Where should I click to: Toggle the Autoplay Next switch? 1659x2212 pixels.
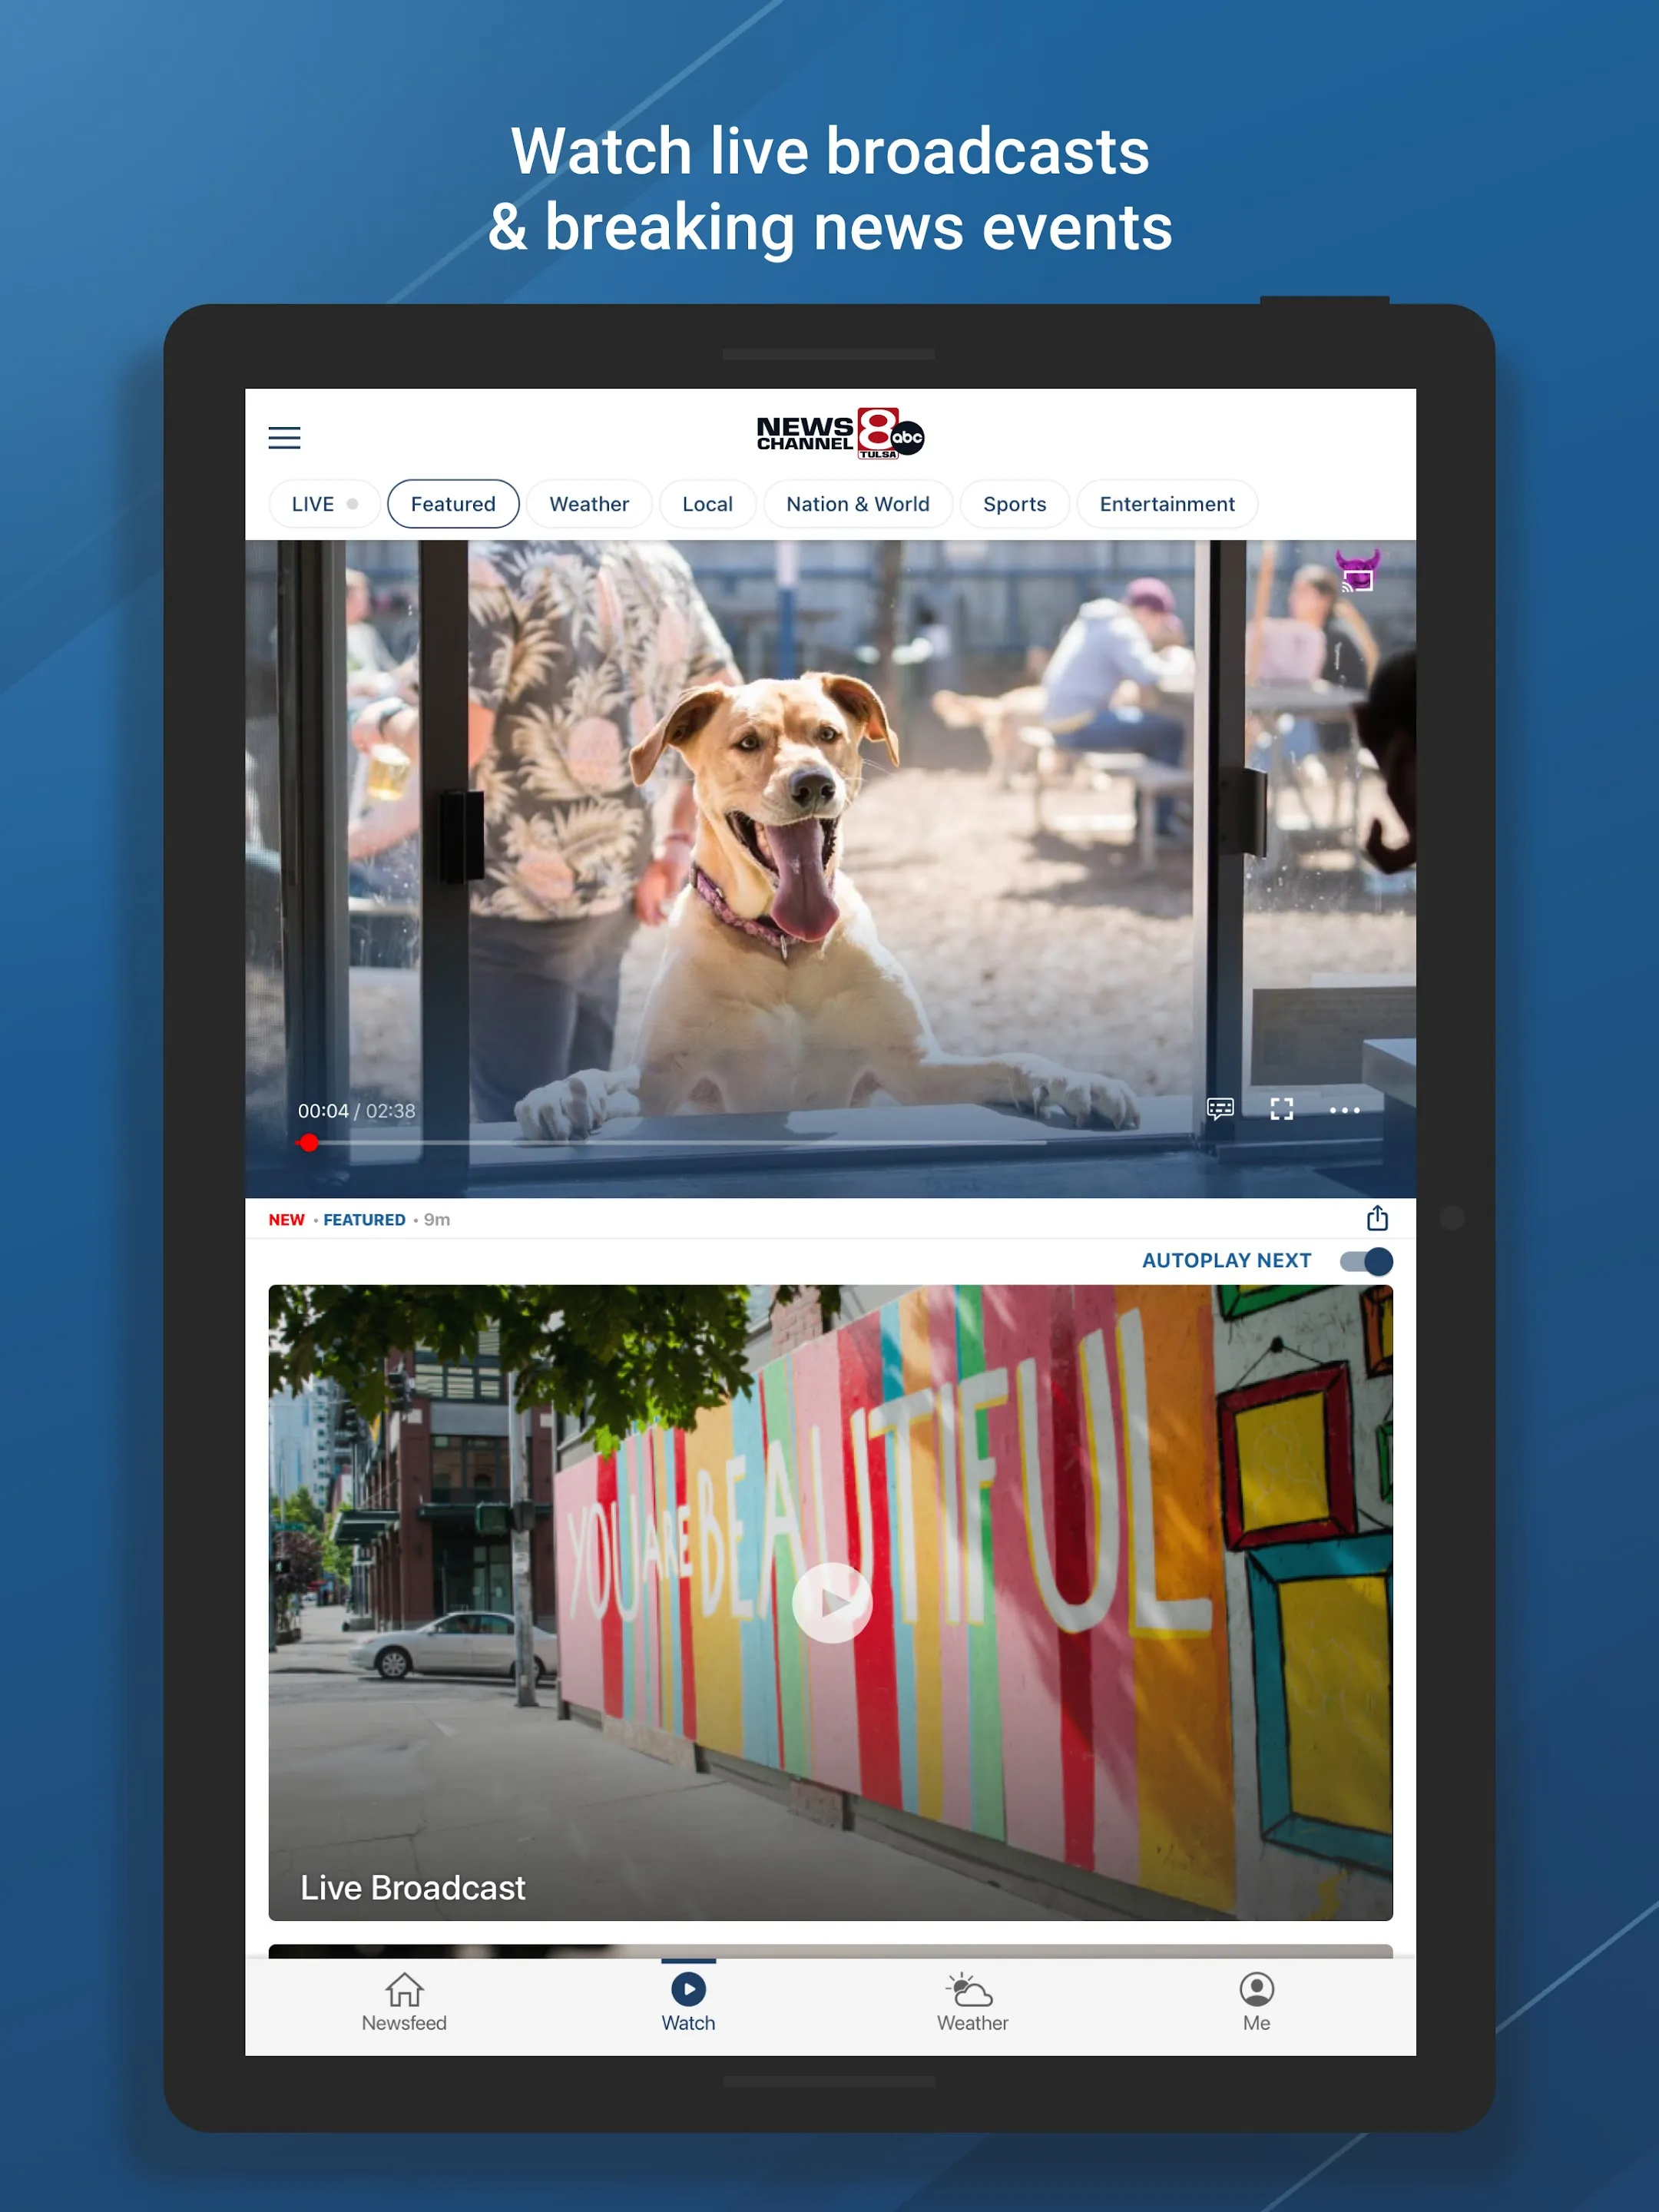pos(1365,1260)
